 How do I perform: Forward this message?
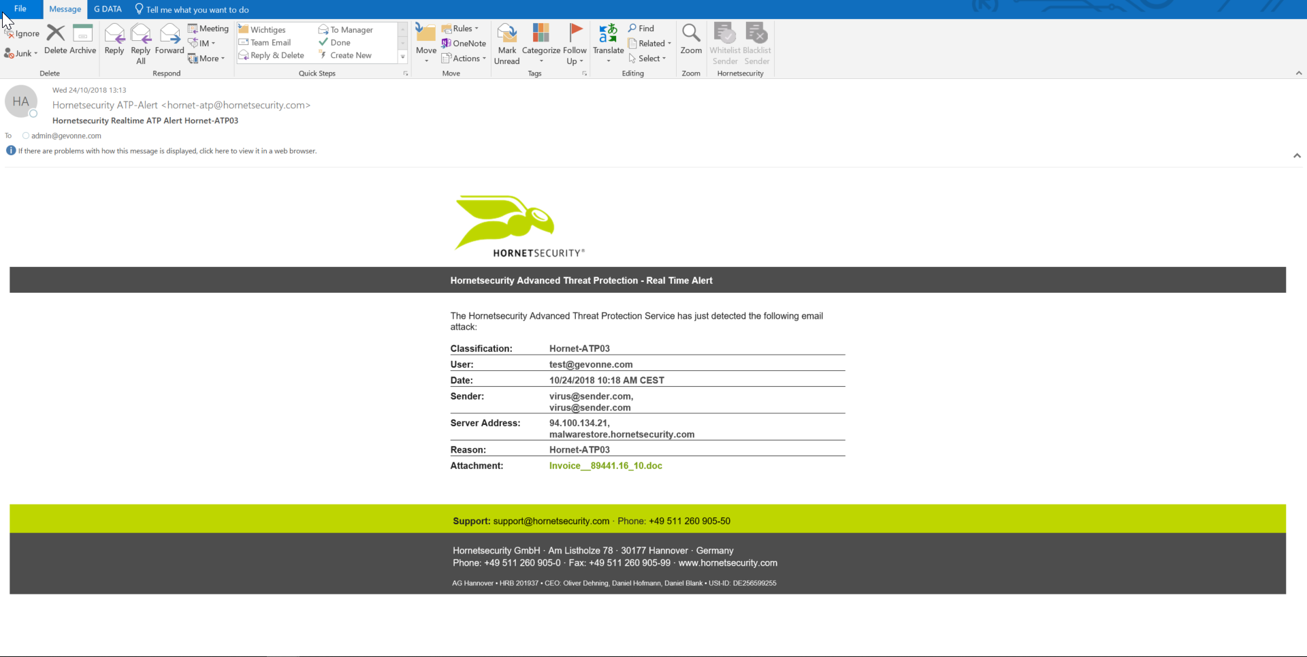coord(170,39)
